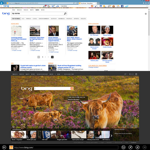
Task: Select the third headline carousel page dot
Action: click(x=48, y=57)
